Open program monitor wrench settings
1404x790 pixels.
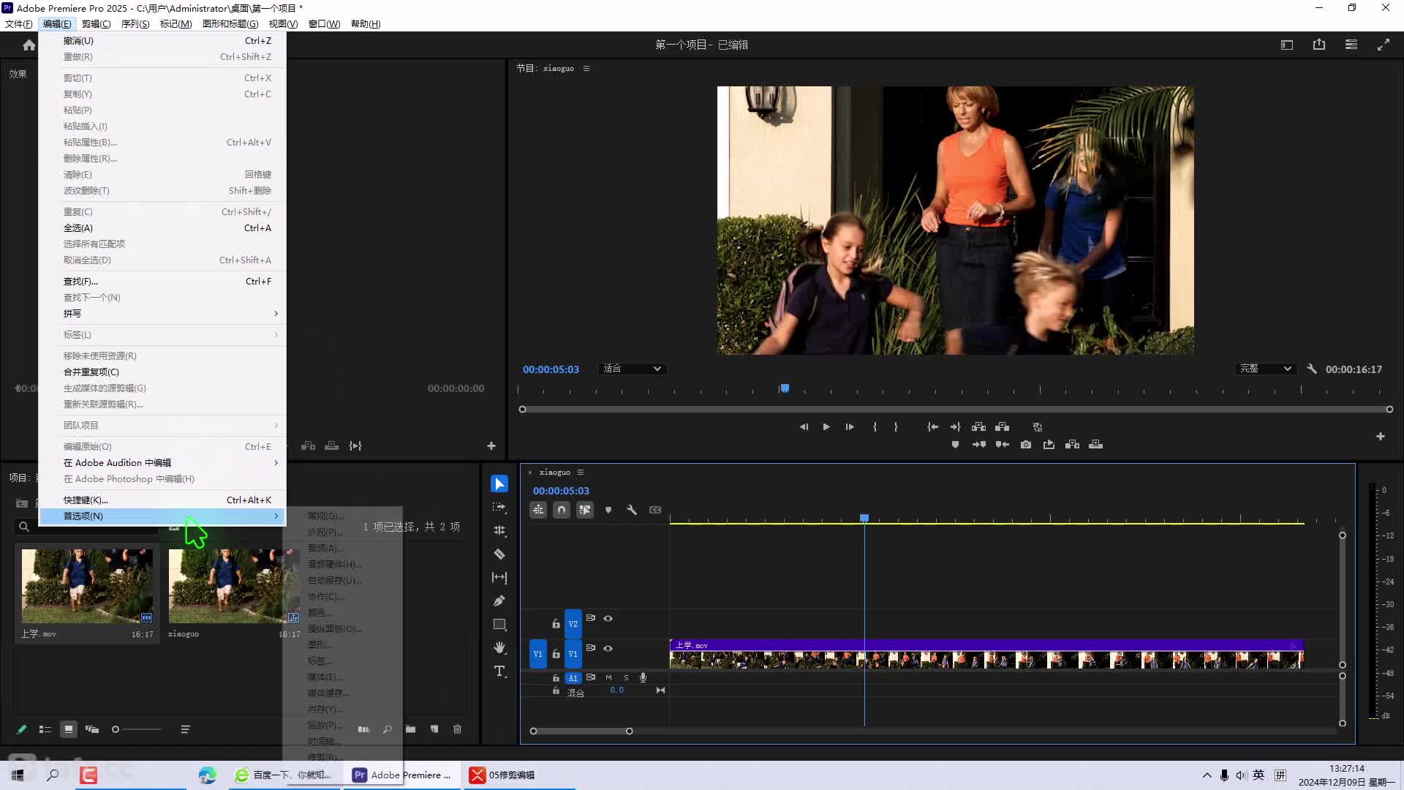pos(1312,369)
